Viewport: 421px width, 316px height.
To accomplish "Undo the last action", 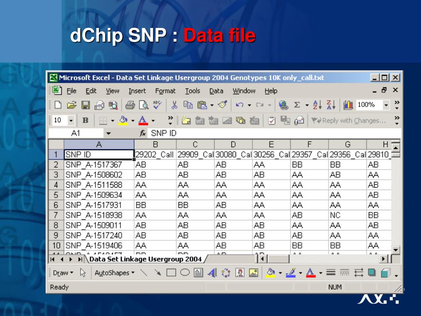I will pyautogui.click(x=239, y=105).
